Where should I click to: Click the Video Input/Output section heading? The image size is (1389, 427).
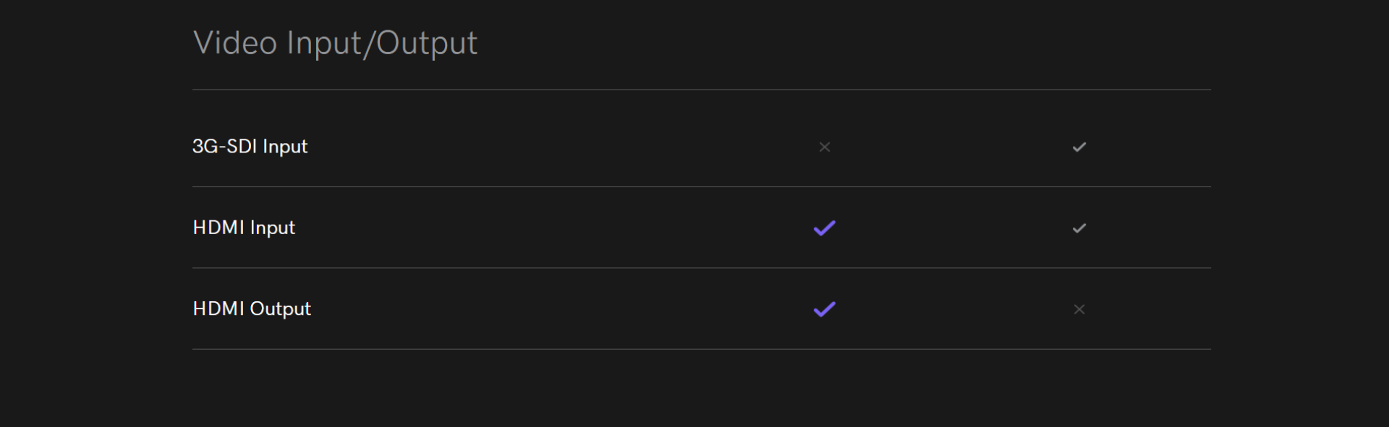coord(335,43)
